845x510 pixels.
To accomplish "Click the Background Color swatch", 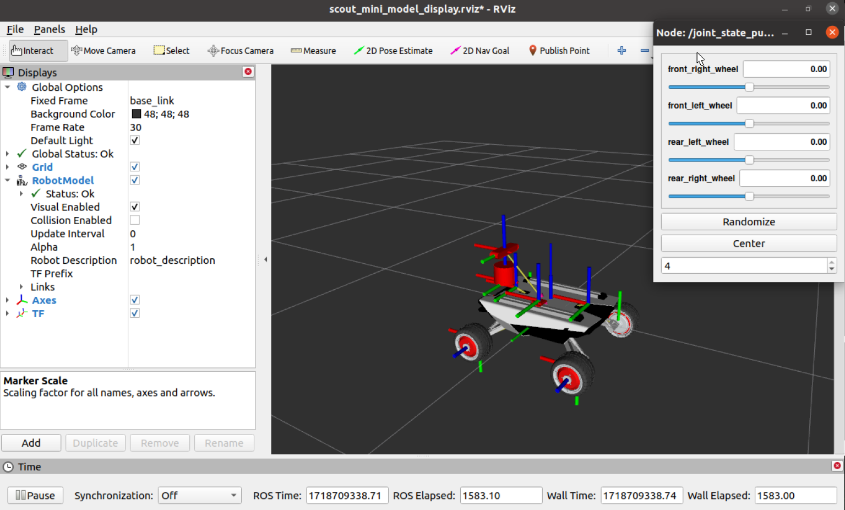I will 136,114.
